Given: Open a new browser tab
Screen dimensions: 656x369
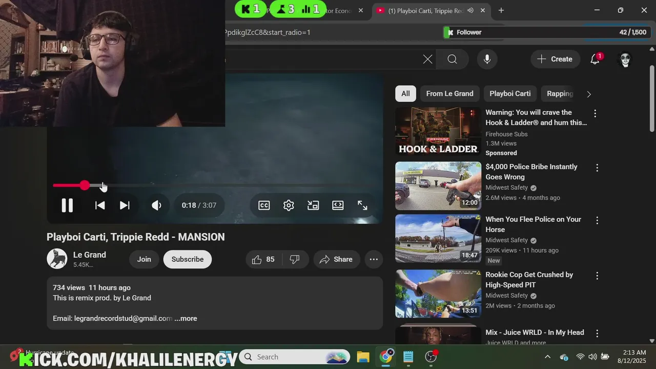Looking at the screenshot, I should point(501,10).
